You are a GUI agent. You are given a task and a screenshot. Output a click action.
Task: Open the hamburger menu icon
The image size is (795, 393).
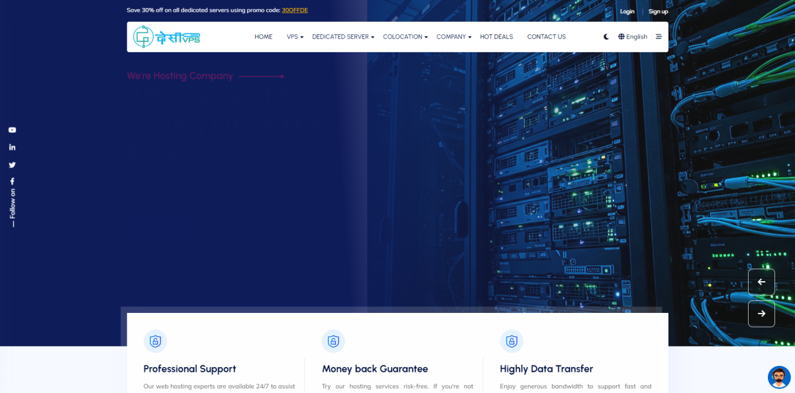659,37
